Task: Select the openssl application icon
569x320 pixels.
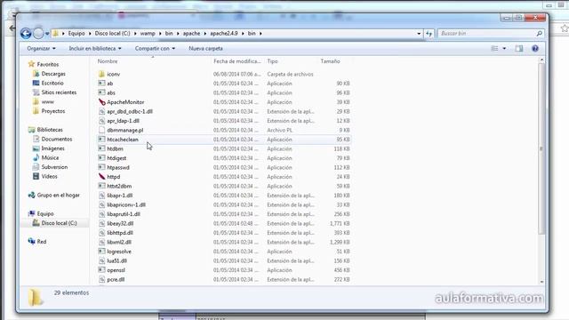Action: (x=101, y=270)
